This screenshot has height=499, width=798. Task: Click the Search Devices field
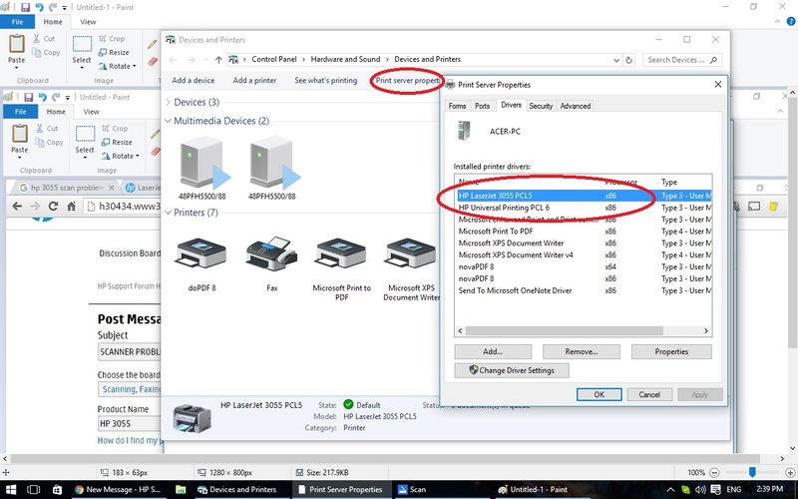click(682, 60)
